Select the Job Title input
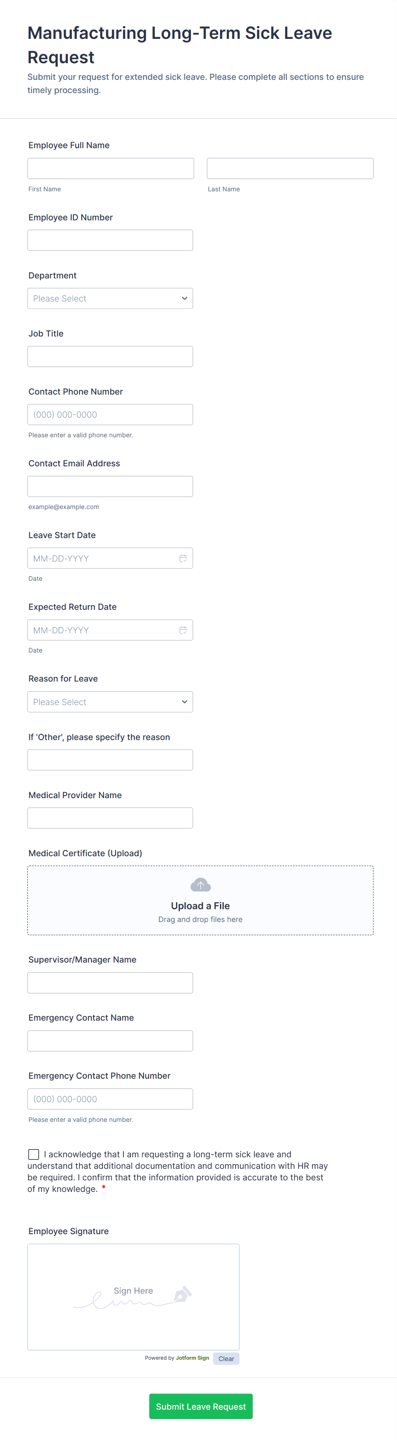This screenshot has width=397, height=1440. [x=110, y=356]
